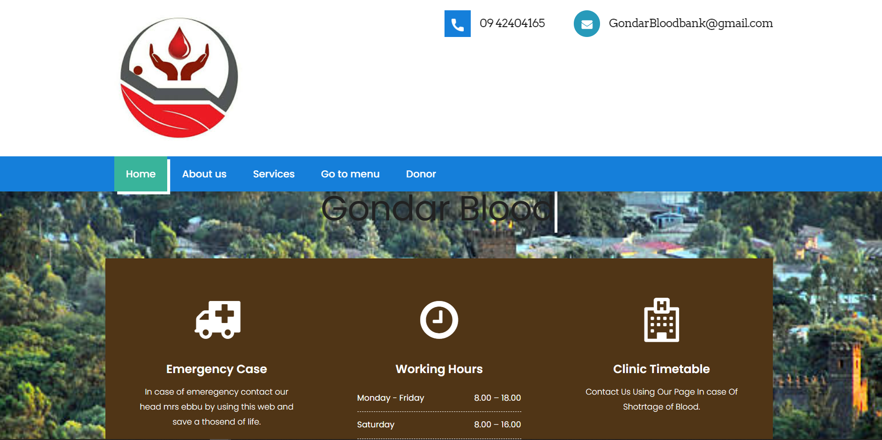
Task: Click the ambulance icon
Action: point(218,320)
